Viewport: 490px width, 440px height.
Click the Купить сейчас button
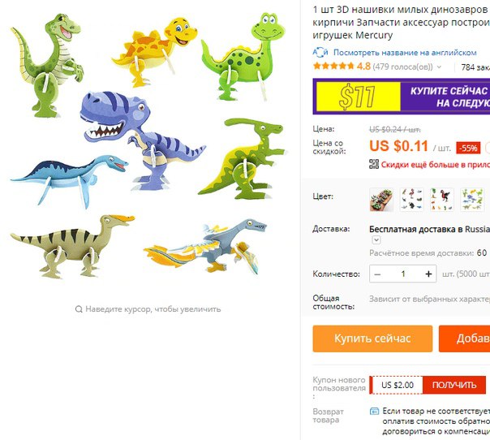pos(372,339)
